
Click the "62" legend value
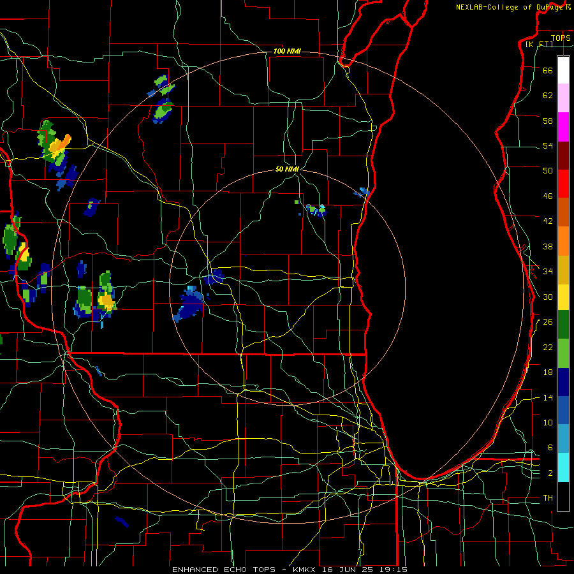click(548, 96)
